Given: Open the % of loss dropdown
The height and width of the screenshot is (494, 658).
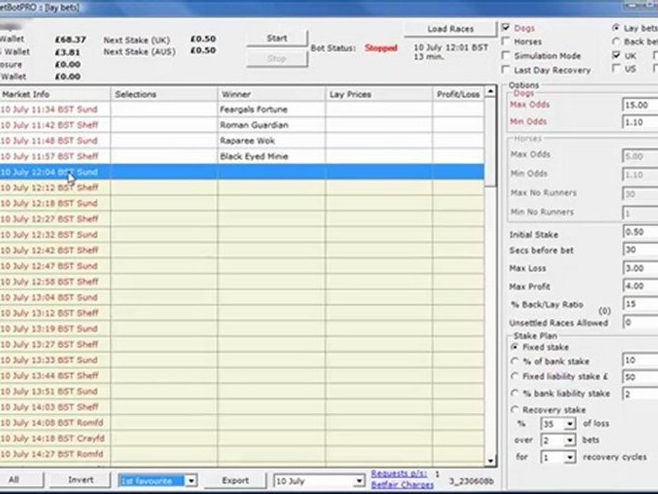Looking at the screenshot, I should [x=569, y=424].
